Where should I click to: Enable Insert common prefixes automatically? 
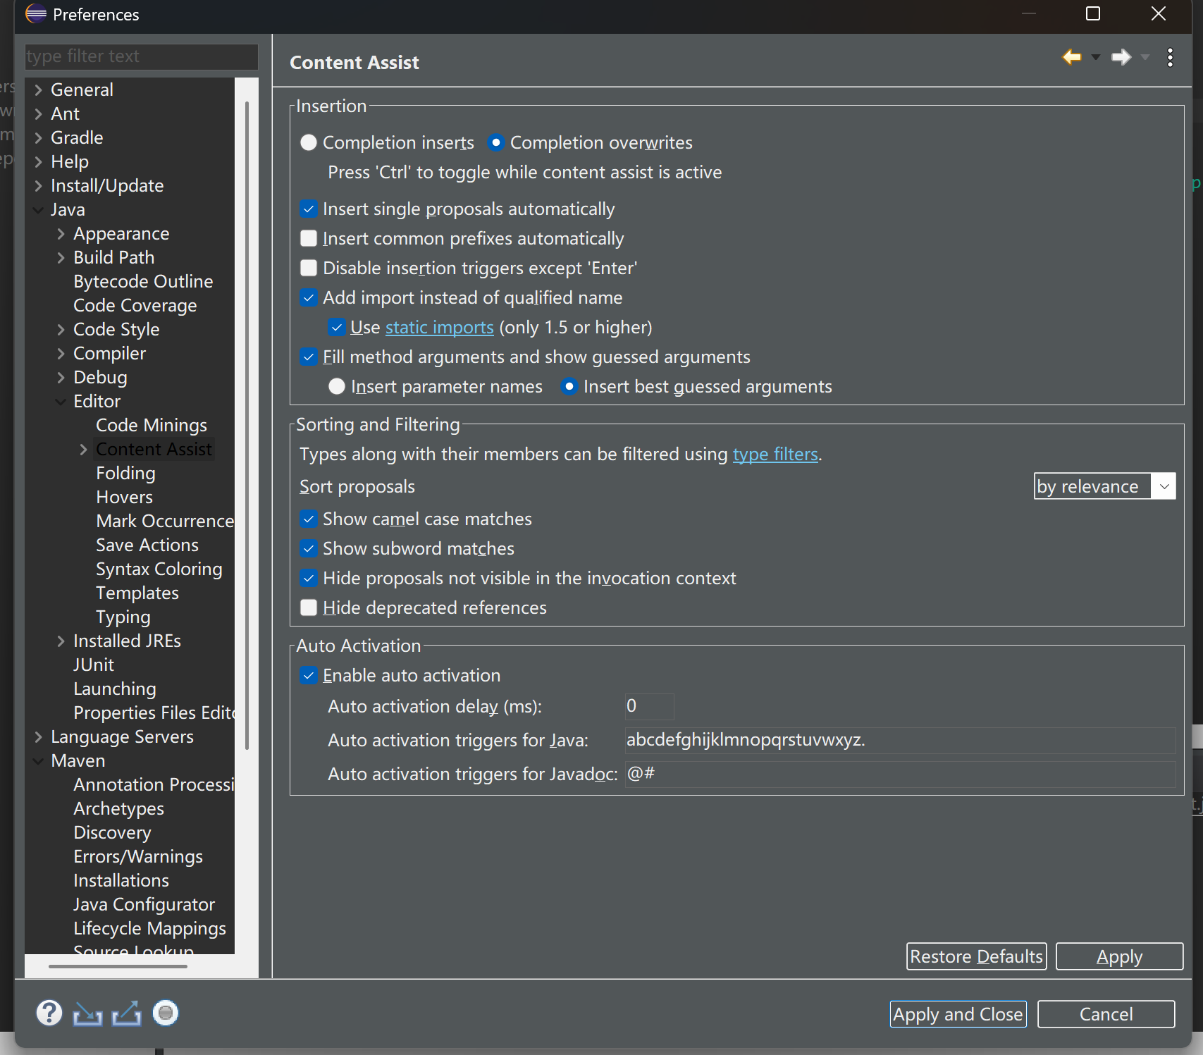(x=309, y=239)
